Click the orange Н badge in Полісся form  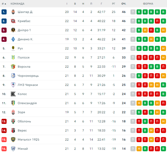click(163, 58)
